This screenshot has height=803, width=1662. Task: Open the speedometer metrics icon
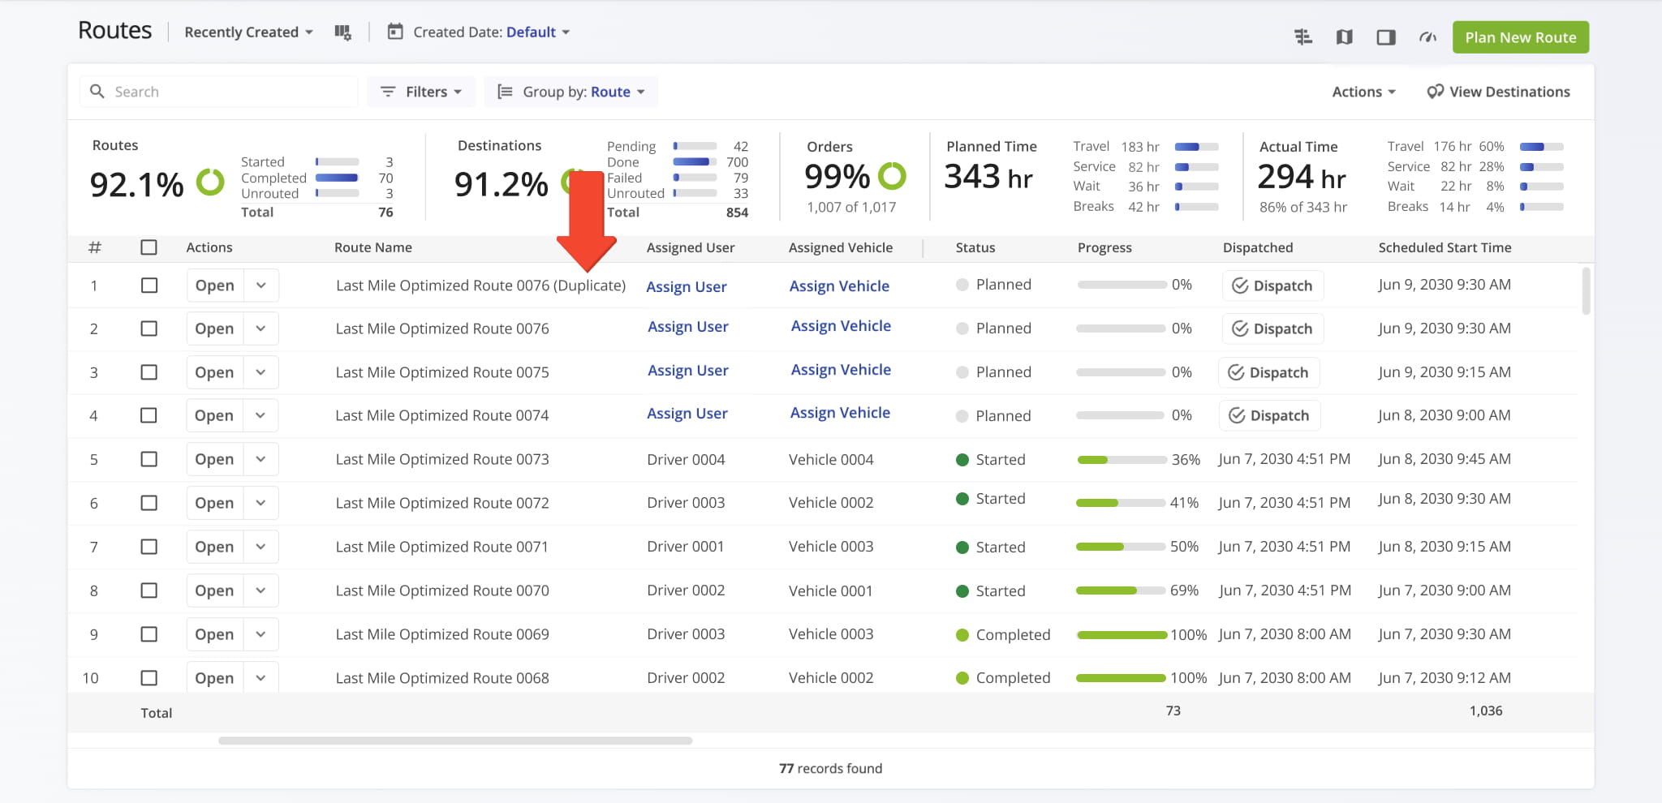click(x=1427, y=37)
